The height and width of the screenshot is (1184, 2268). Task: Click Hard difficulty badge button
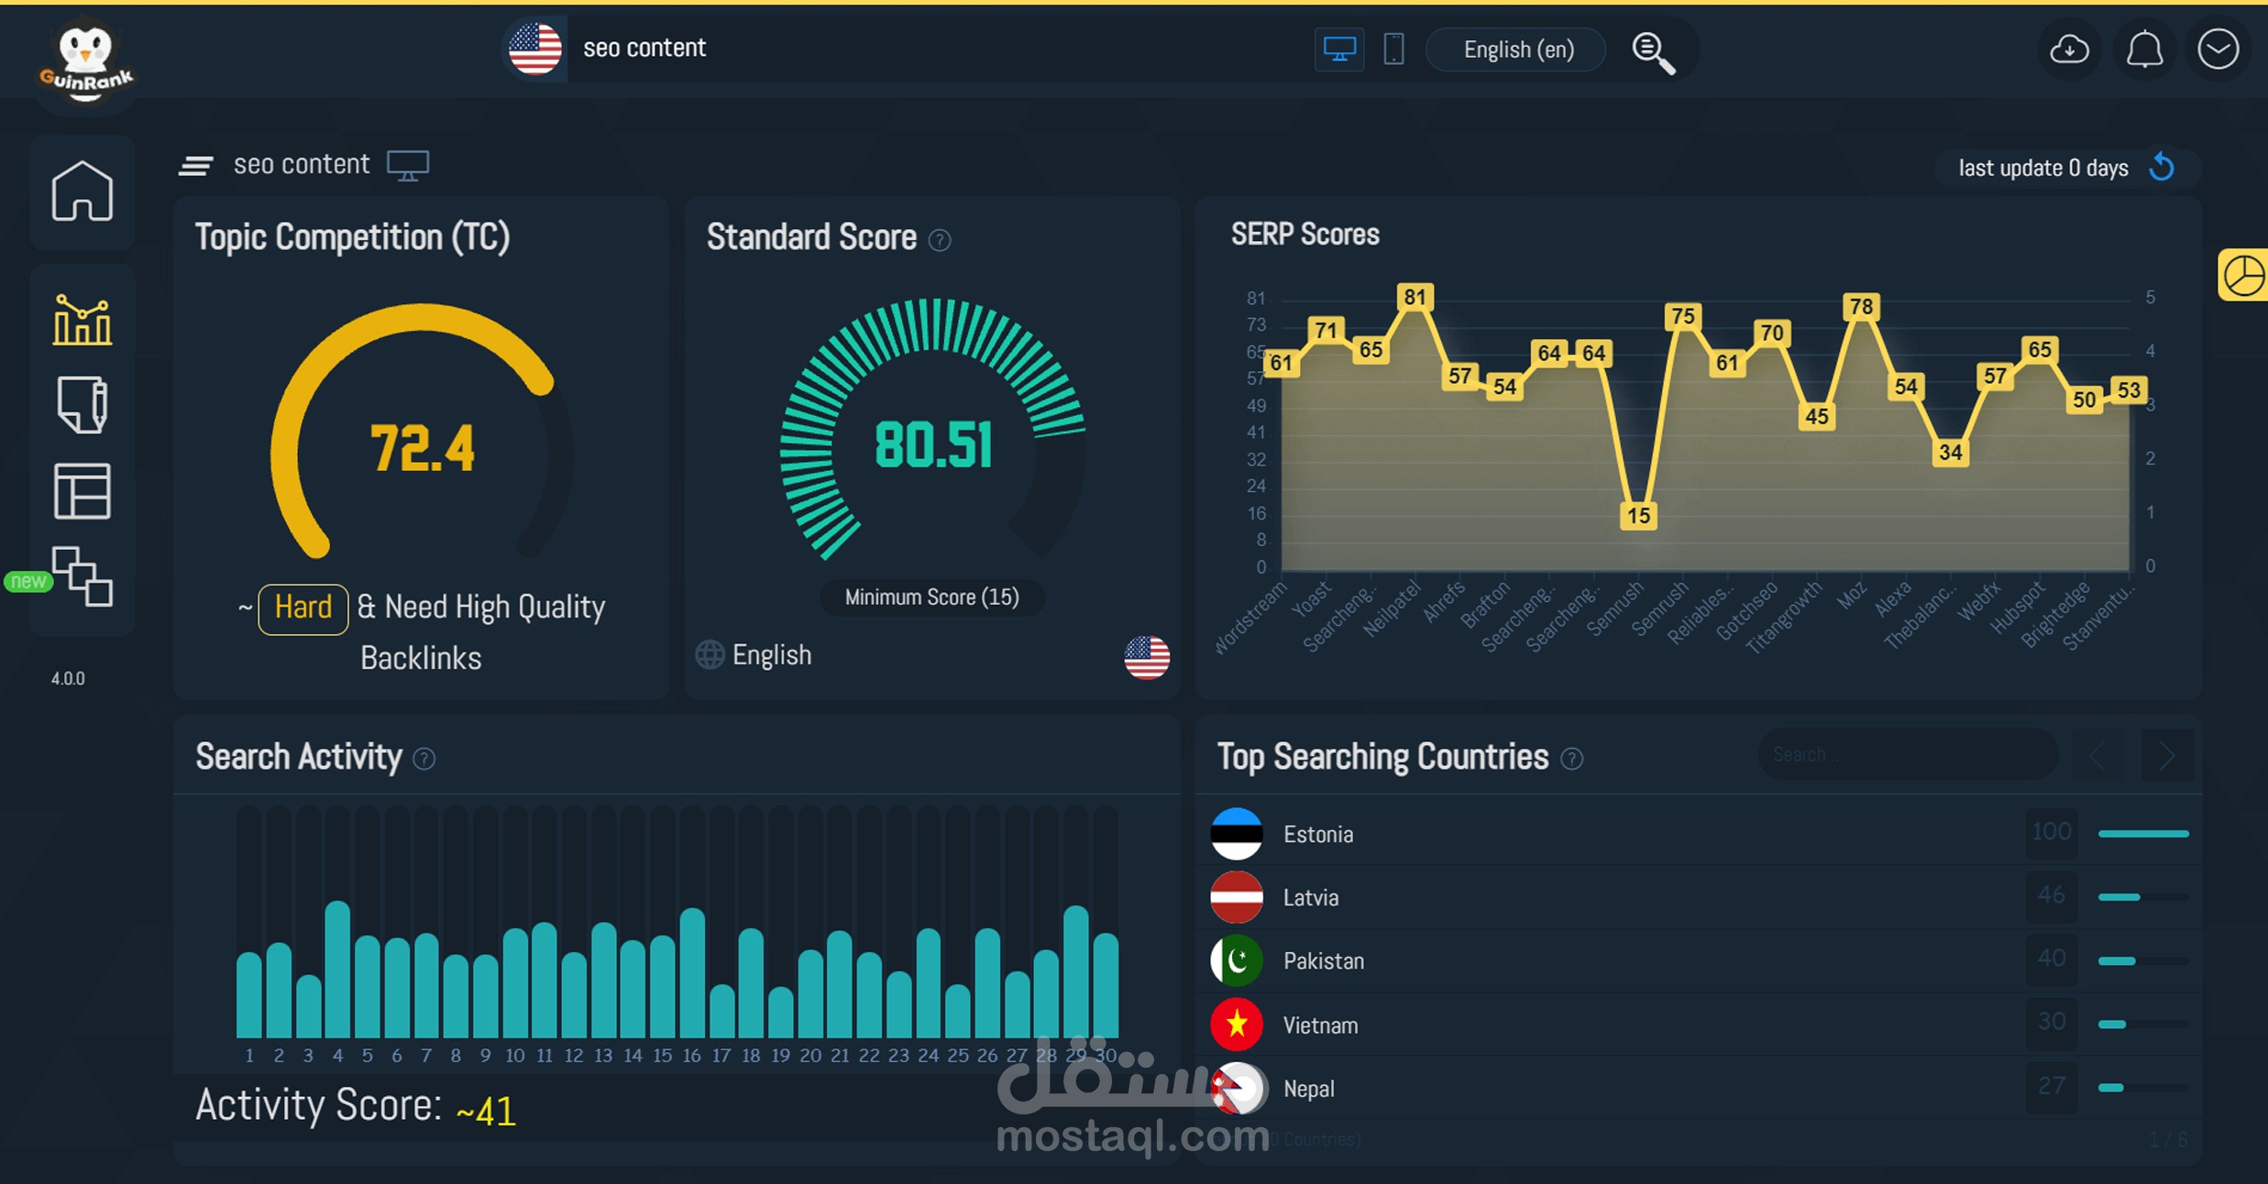(300, 607)
